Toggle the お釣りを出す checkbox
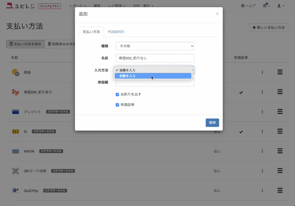Screen dimensions: 295x206 [117, 94]
